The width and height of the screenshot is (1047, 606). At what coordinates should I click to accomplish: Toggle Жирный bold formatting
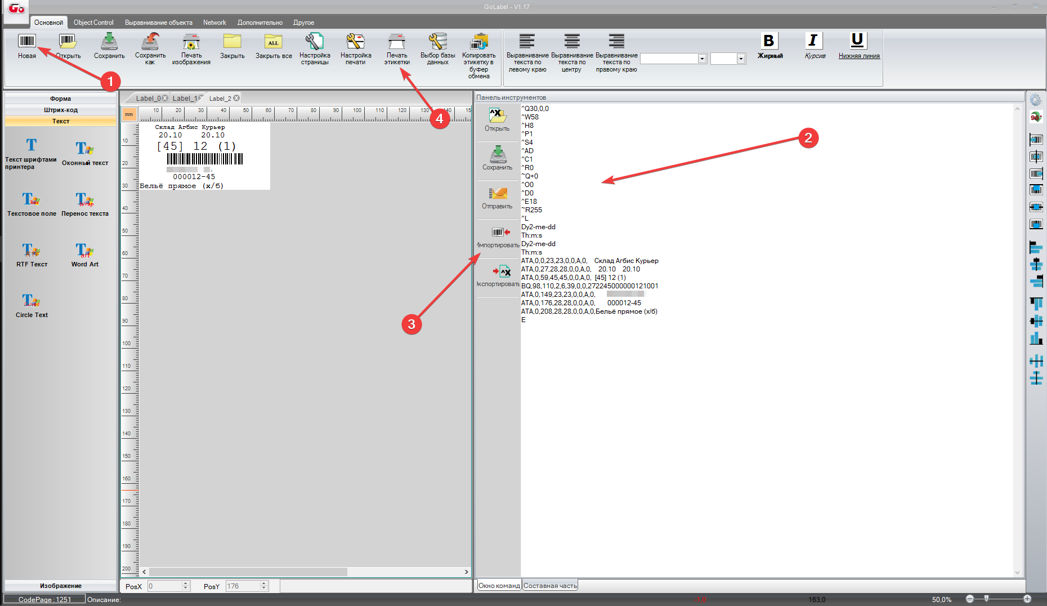click(769, 41)
